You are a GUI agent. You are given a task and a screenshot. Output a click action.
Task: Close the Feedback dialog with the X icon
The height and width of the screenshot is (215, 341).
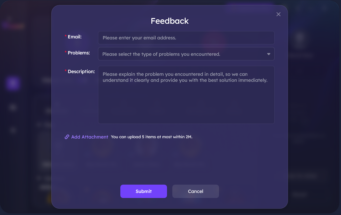click(x=278, y=14)
